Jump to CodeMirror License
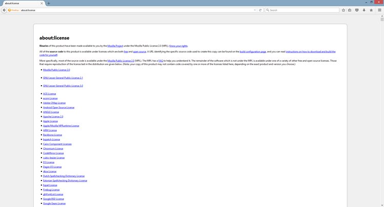This screenshot has width=384, height=207. click(x=53, y=153)
